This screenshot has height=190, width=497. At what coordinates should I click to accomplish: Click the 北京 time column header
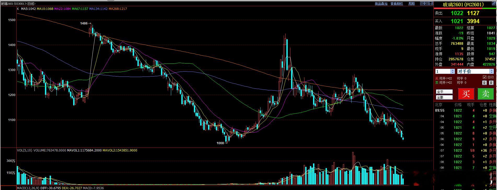[x=438, y=105]
